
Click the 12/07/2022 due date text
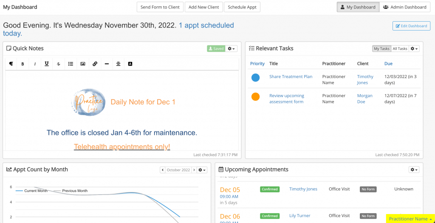(400, 99)
